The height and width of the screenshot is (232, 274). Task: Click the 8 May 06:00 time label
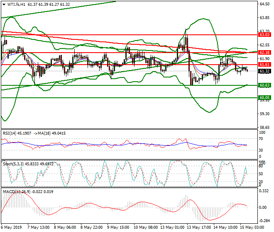coord(65,227)
